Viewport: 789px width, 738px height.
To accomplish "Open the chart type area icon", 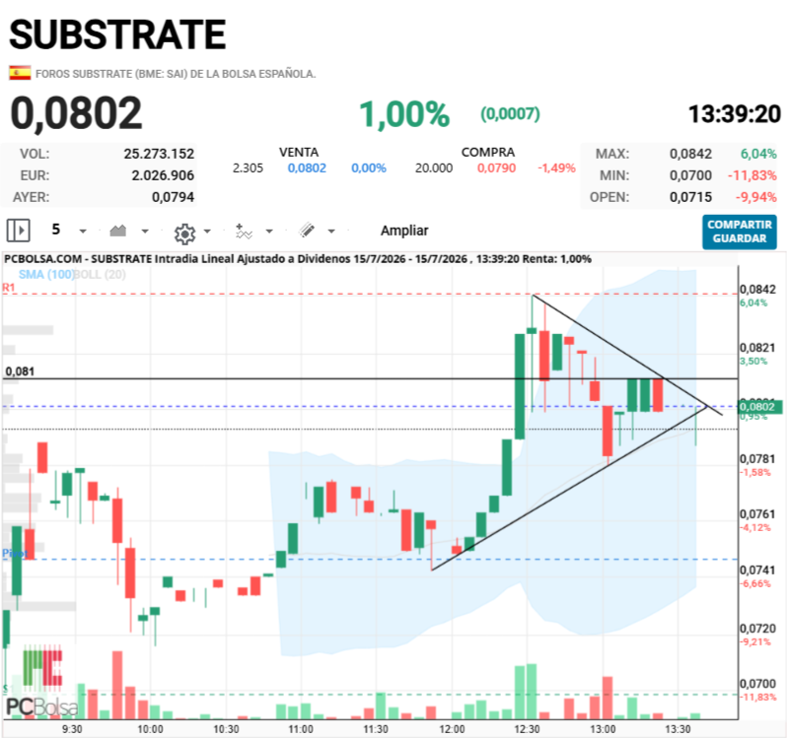I will click(117, 231).
